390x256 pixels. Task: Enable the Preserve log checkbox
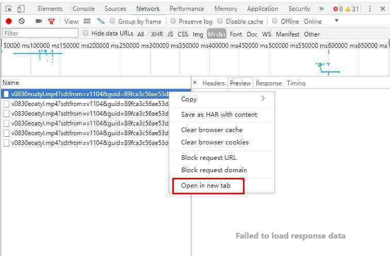tap(173, 21)
